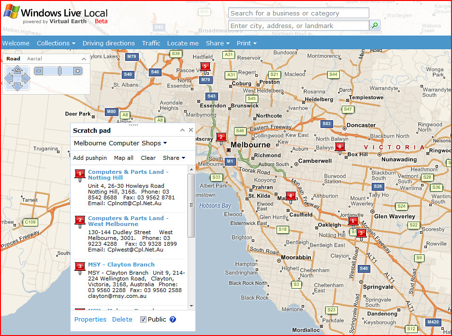
Task: Focus the city, address, or landmark field
Action: [x=299, y=26]
